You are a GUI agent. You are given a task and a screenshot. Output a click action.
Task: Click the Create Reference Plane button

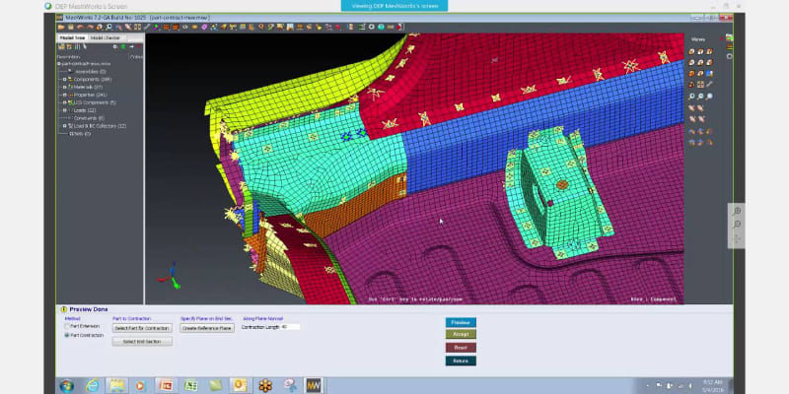[x=207, y=327]
